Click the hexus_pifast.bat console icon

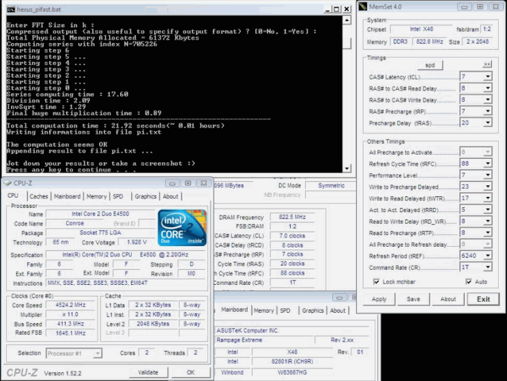coord(11,10)
